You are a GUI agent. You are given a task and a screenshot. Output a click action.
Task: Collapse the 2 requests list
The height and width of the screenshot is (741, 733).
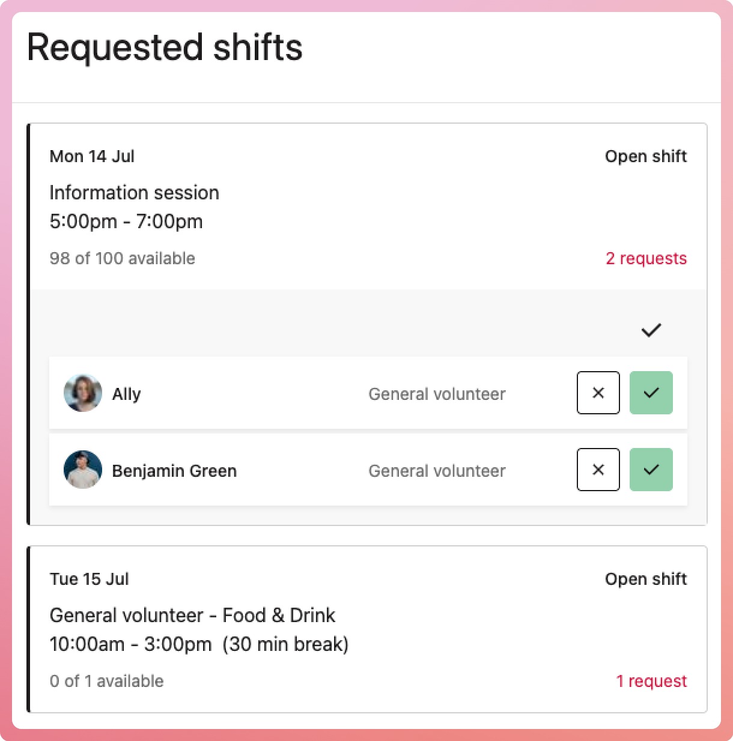(646, 258)
